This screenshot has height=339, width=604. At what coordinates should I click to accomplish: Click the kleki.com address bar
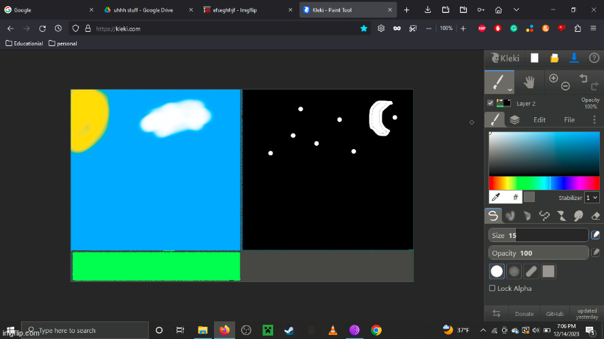219,28
